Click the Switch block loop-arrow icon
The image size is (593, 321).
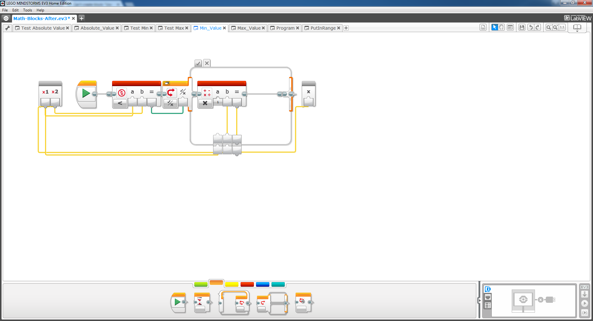coord(171,93)
